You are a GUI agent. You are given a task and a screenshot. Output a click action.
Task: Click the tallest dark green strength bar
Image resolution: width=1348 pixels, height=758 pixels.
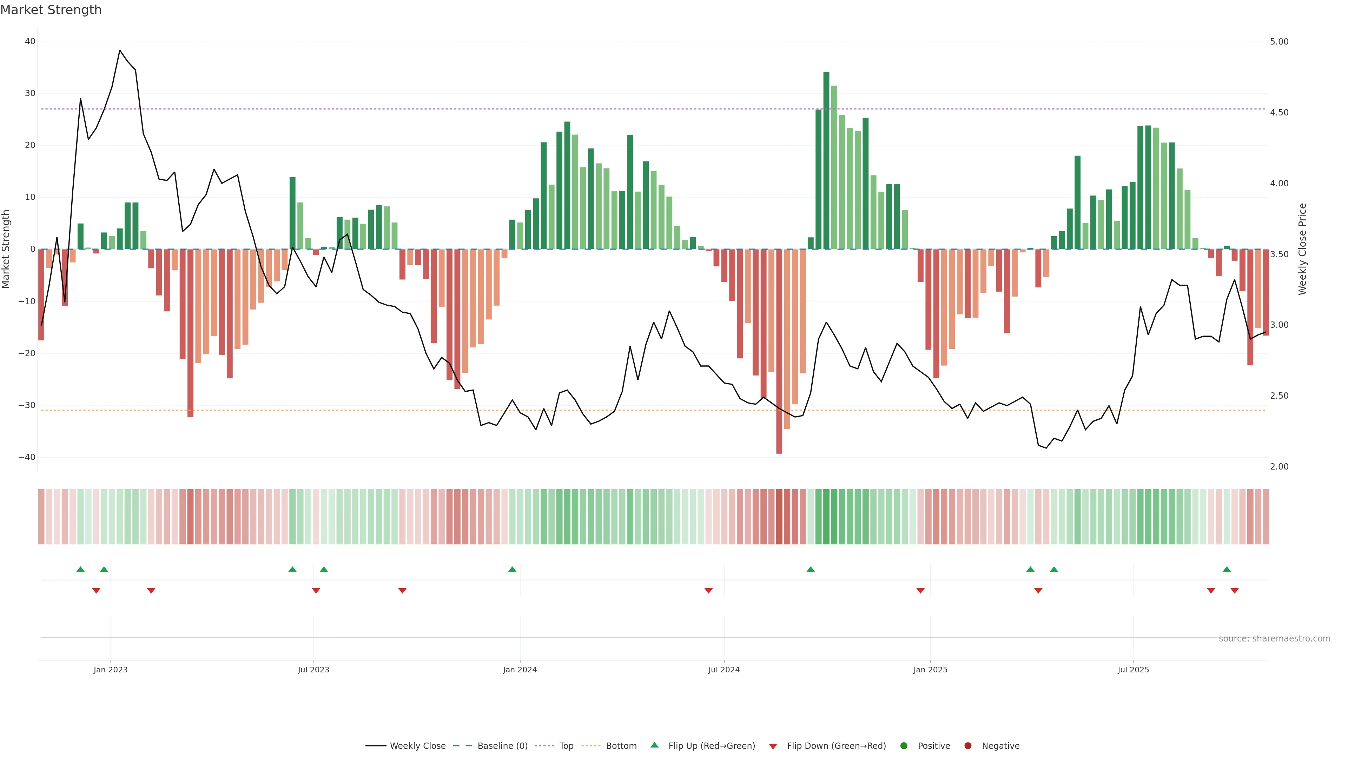(826, 157)
